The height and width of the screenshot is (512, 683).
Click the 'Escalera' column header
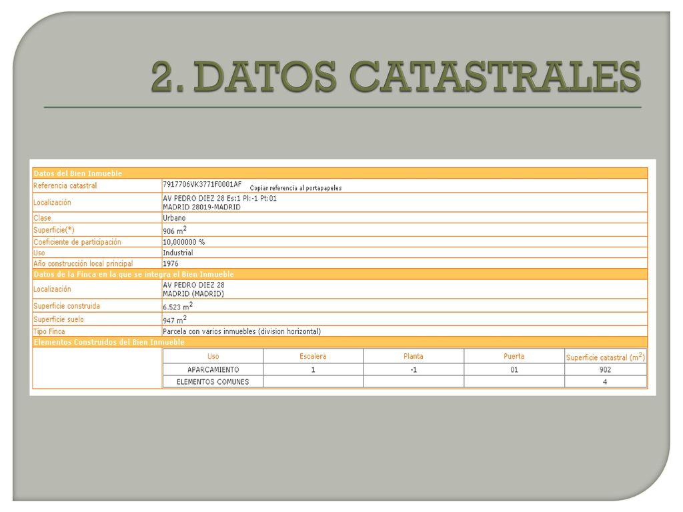tap(313, 356)
